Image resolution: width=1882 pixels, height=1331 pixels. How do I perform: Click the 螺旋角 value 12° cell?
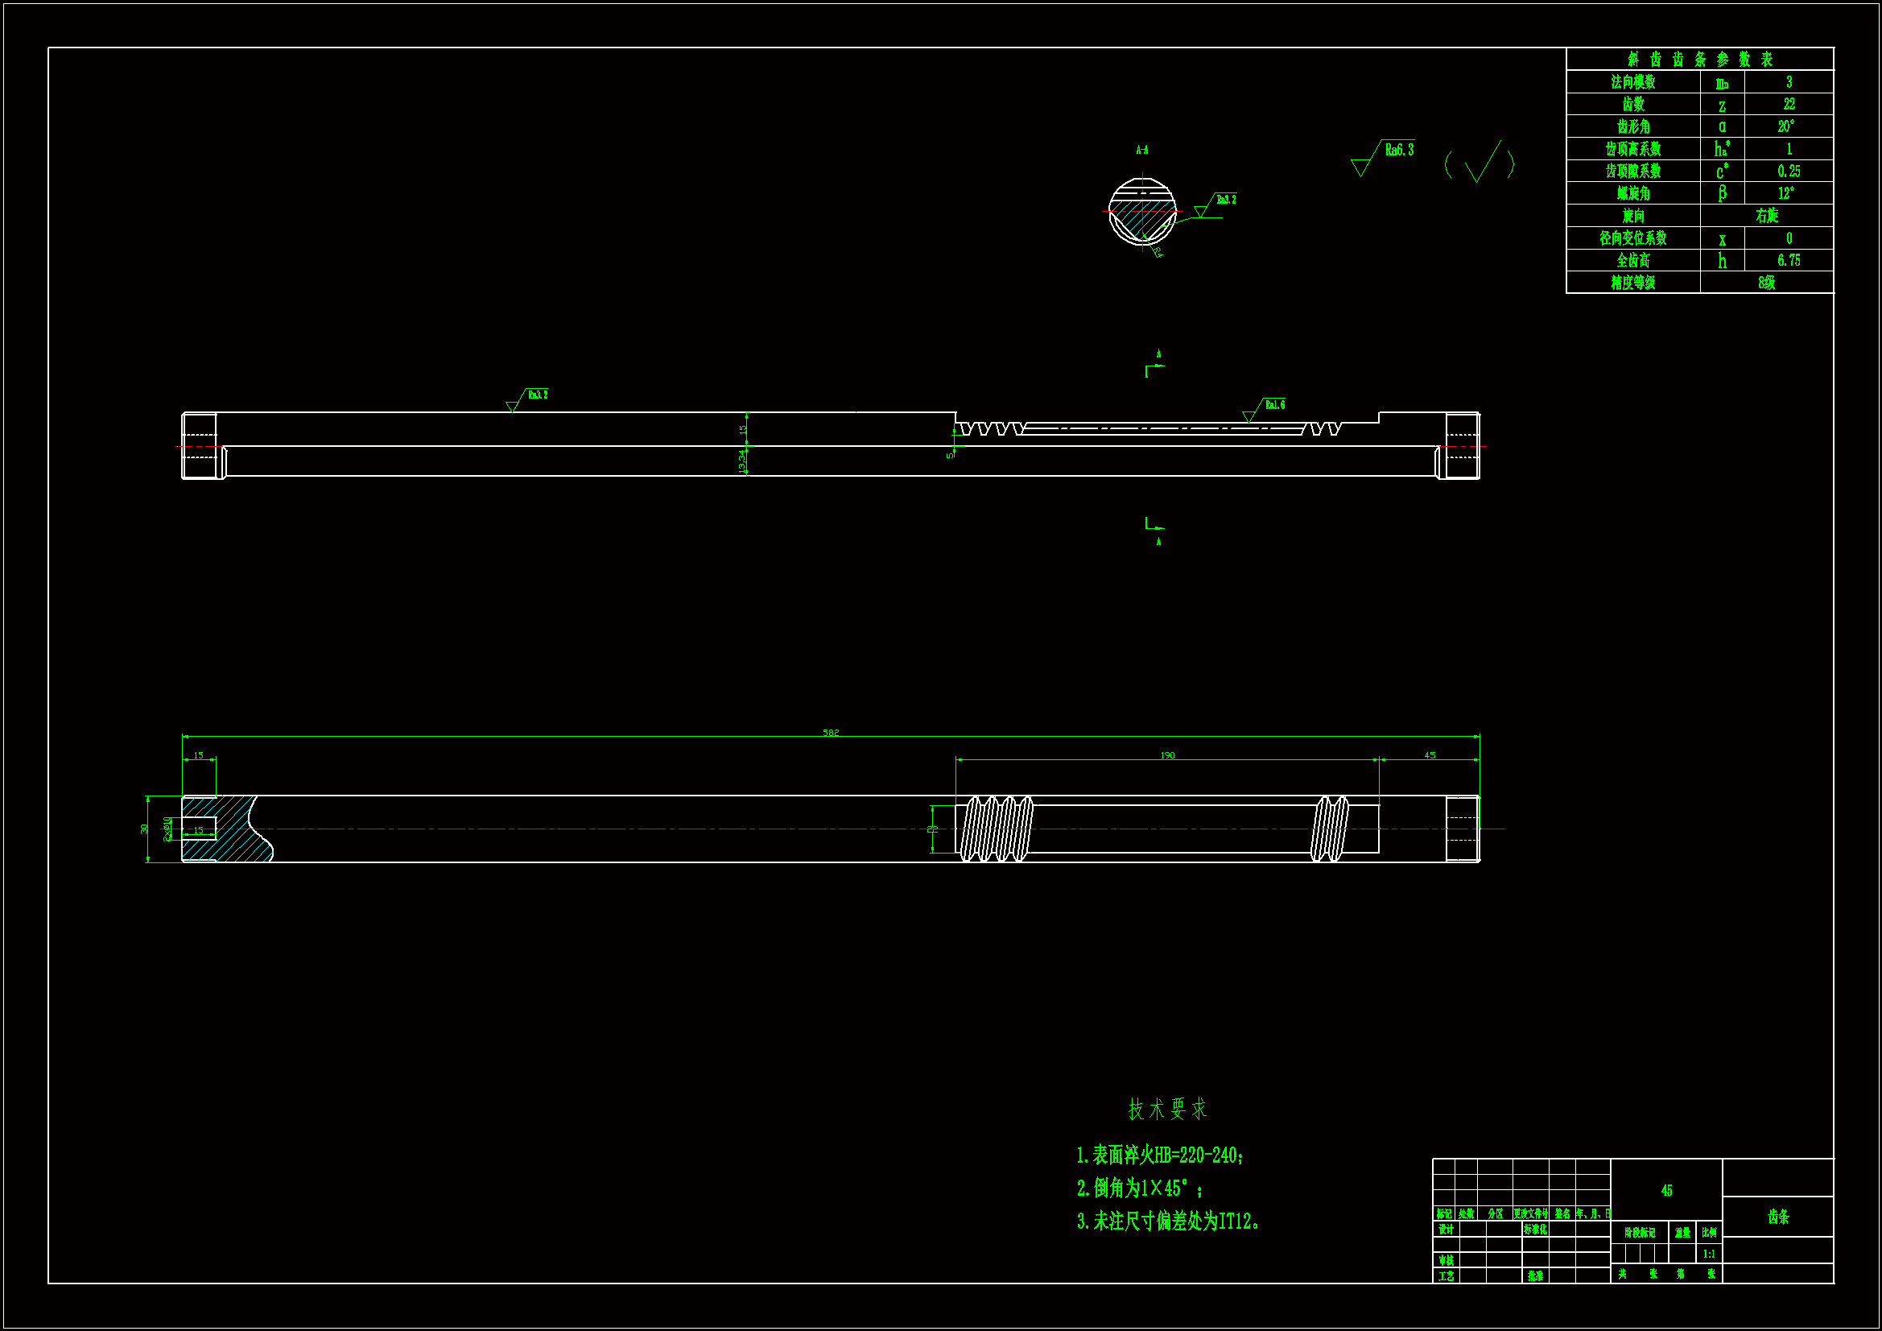coord(1788,193)
